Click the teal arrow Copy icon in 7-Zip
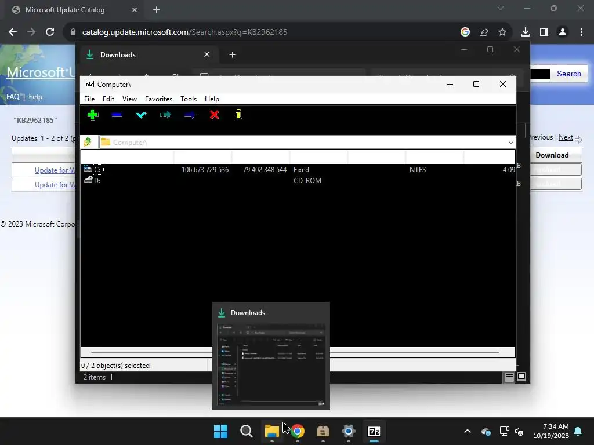This screenshot has height=445, width=594. (165, 115)
